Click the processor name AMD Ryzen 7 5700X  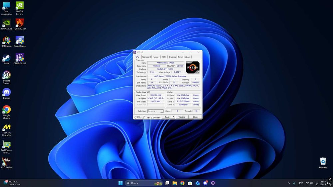(165, 63)
